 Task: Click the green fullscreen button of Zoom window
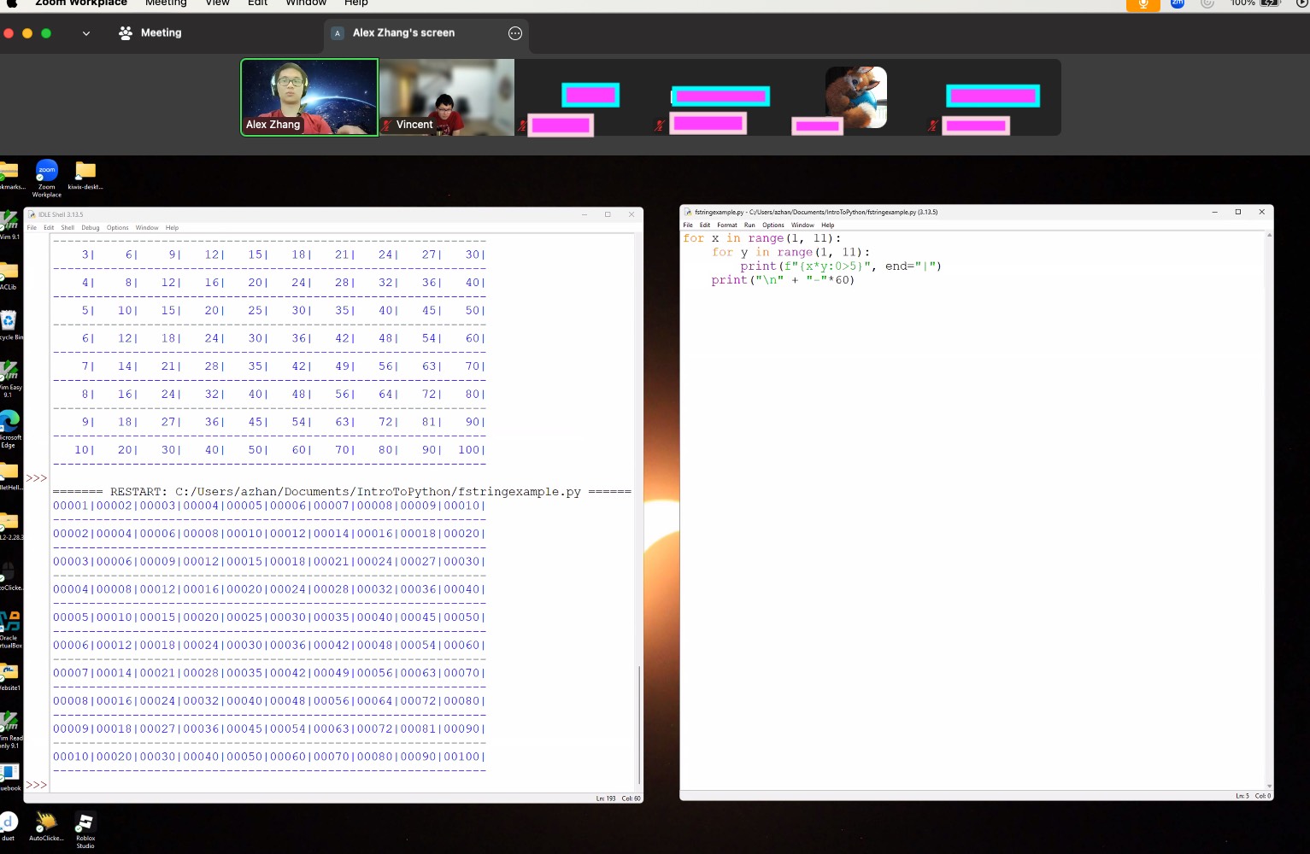tap(46, 33)
